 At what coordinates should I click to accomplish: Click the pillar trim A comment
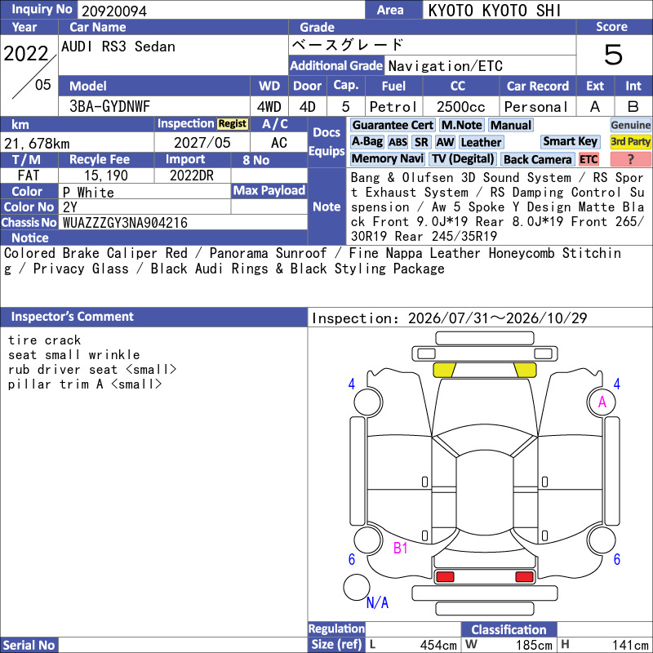pyautogui.click(x=85, y=384)
